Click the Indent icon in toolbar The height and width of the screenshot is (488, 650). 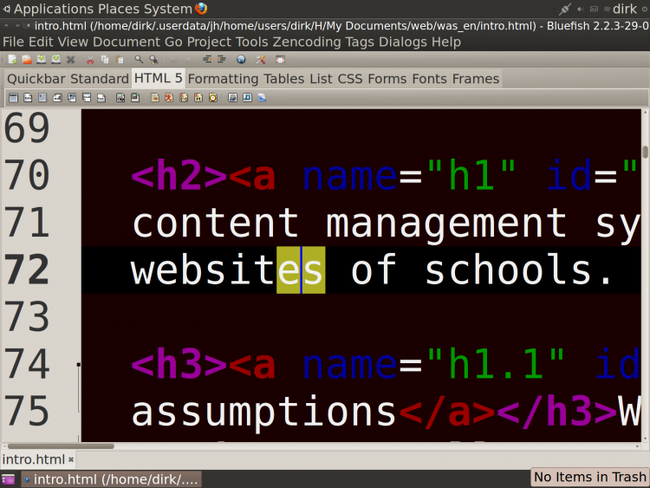click(x=222, y=60)
